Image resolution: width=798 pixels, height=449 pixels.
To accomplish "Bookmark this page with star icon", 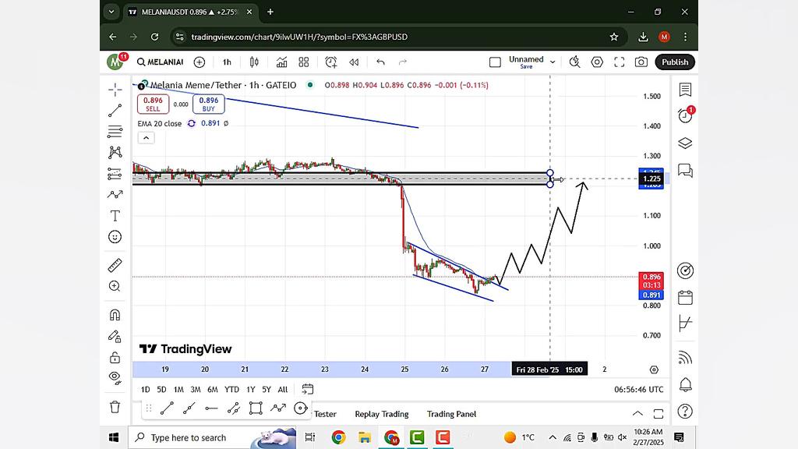I will (x=614, y=37).
